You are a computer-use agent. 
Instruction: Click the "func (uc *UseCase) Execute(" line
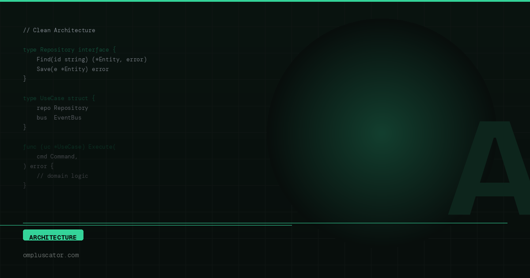click(69, 147)
